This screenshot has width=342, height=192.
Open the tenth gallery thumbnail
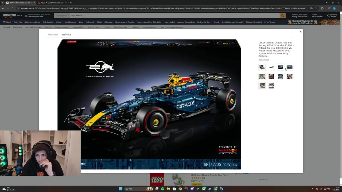pyautogui.click(x=271, y=86)
